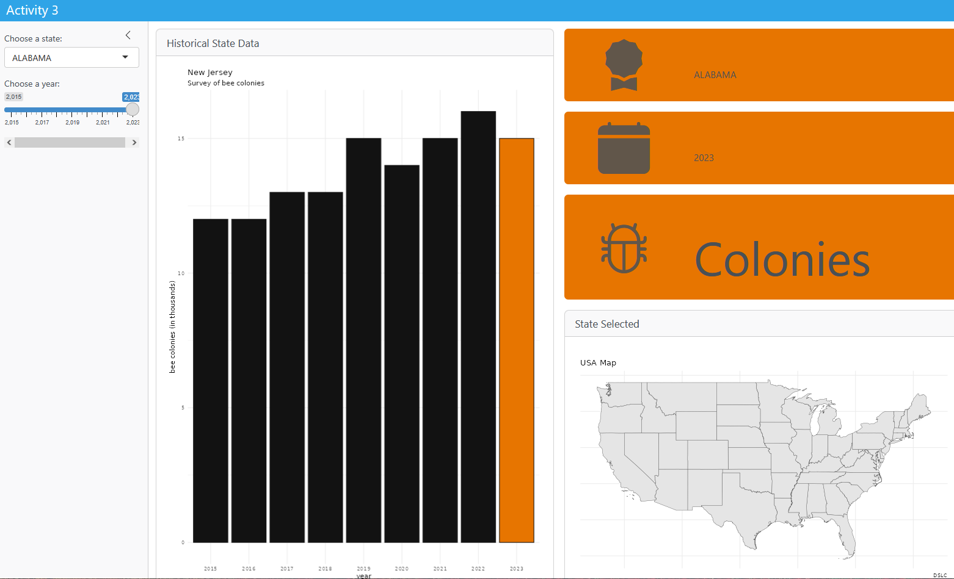Click the 2,019 tick on year slider
Screen dimensions: 954x579
(x=72, y=123)
